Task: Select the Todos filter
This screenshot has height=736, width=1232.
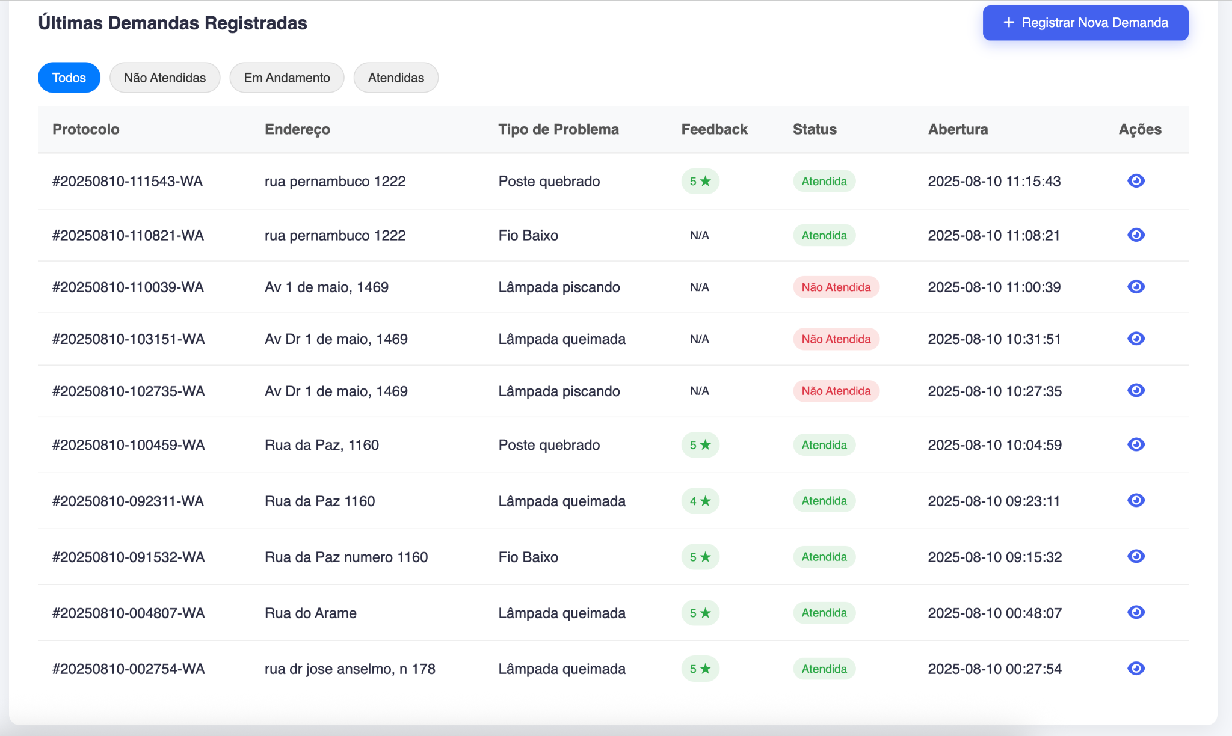Action: click(x=69, y=78)
